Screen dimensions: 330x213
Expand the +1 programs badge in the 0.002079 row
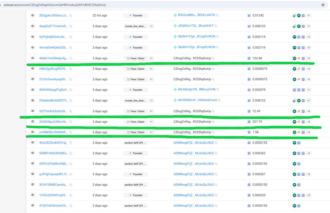click(309, 90)
